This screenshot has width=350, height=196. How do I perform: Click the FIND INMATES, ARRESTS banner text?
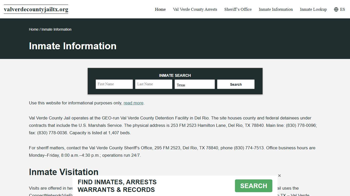tap(117, 186)
